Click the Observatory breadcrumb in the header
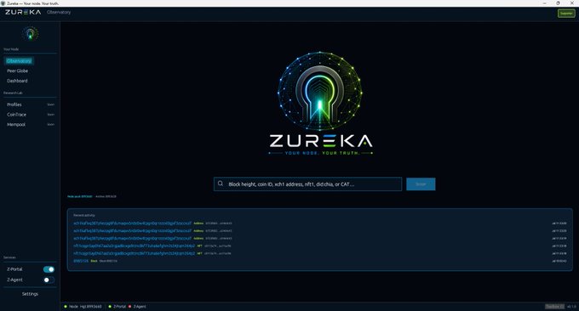Image resolution: width=579 pixels, height=311 pixels. (x=59, y=12)
